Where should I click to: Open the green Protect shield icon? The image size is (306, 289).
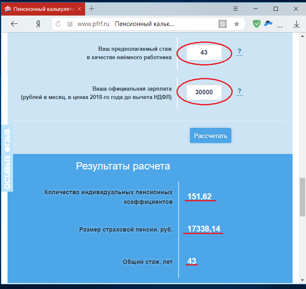[x=257, y=24]
